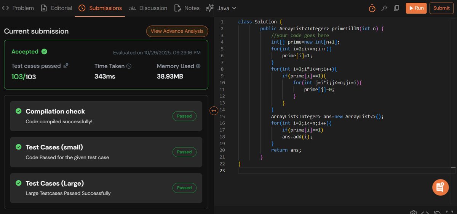457x214 pixels.
Task: Copy code with the copy icon
Action: click(396, 8)
